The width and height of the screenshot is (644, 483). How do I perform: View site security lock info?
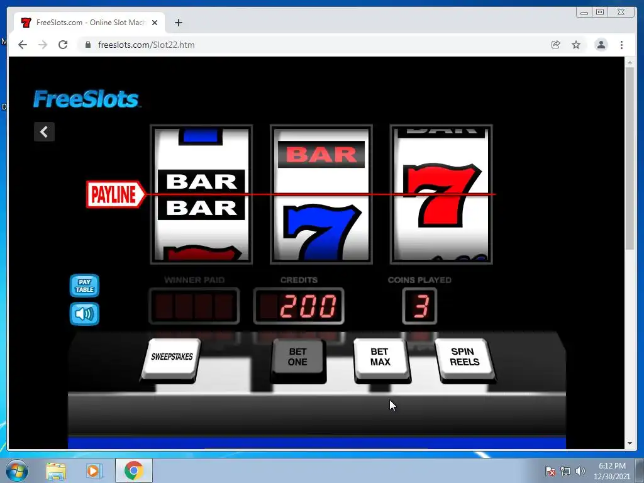click(x=88, y=45)
